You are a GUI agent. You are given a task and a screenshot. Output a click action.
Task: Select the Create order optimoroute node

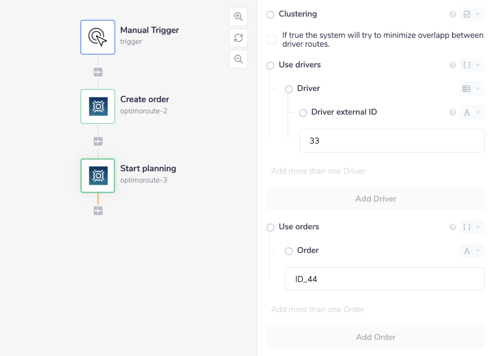(98, 106)
